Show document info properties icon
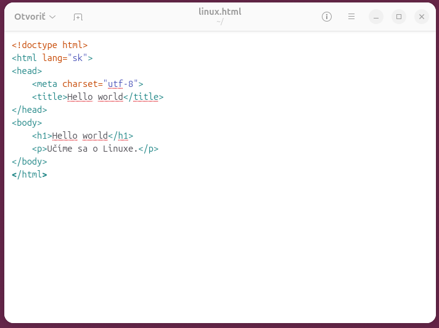 tap(327, 17)
